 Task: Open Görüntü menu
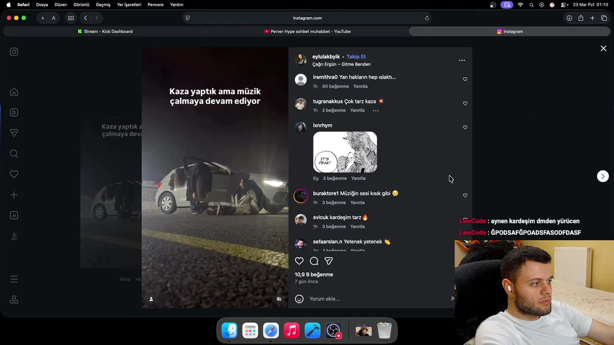[82, 5]
